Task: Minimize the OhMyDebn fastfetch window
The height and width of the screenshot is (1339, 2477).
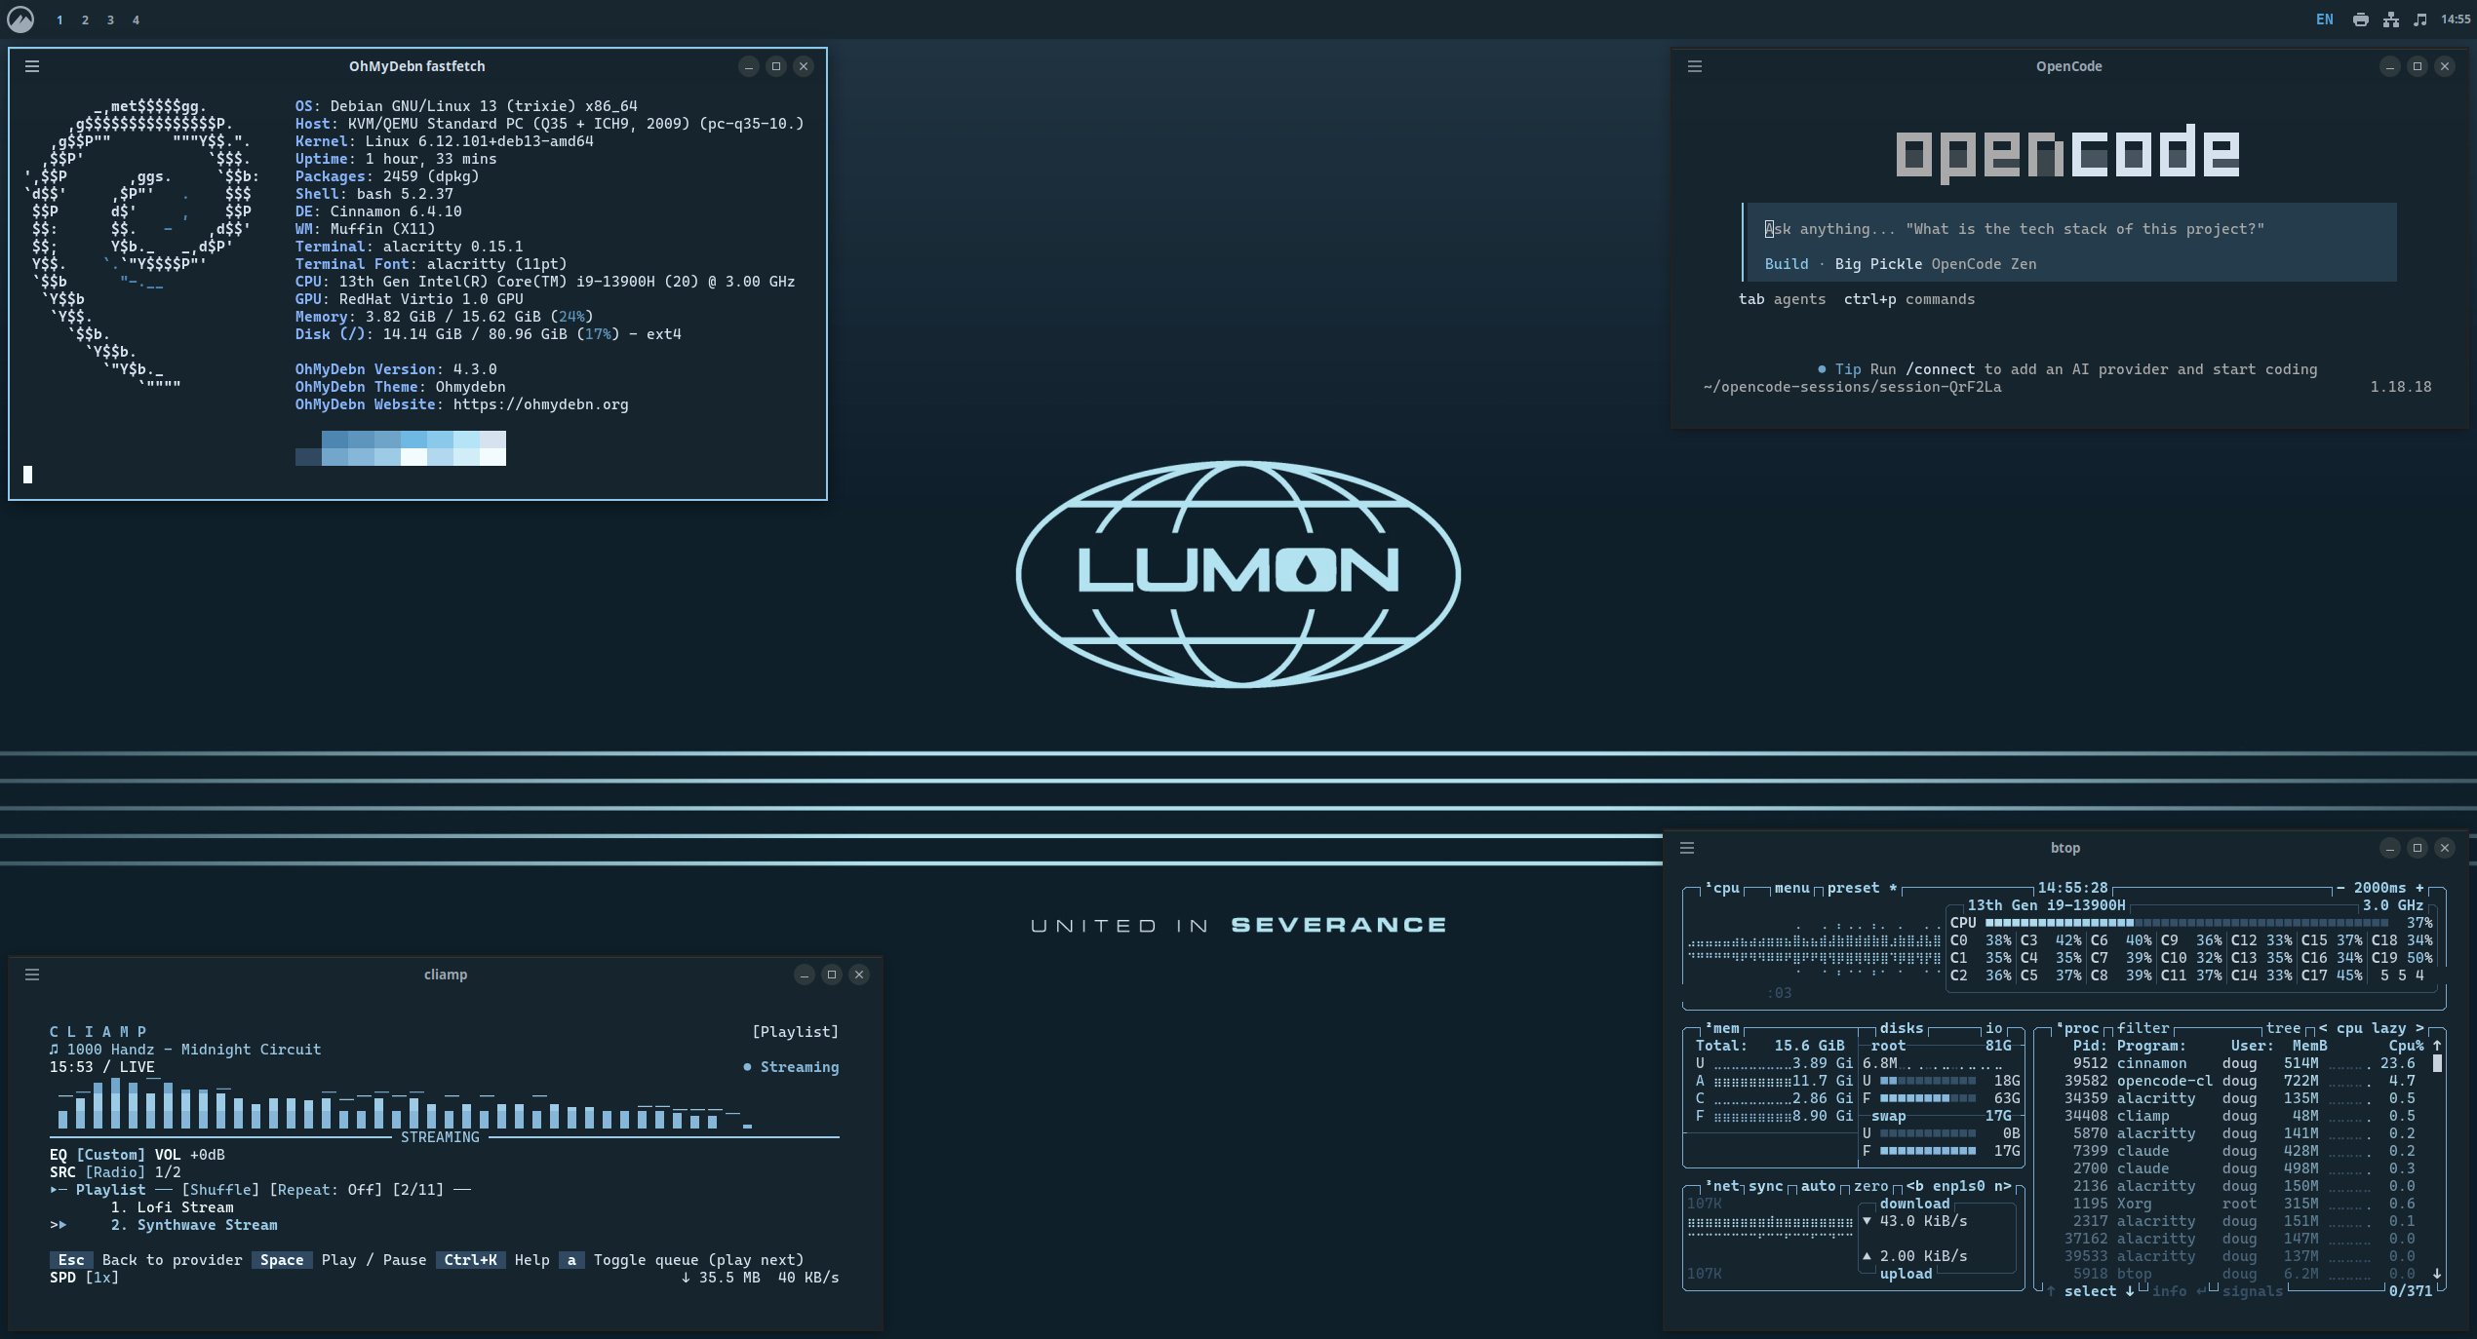Action: pos(749,66)
